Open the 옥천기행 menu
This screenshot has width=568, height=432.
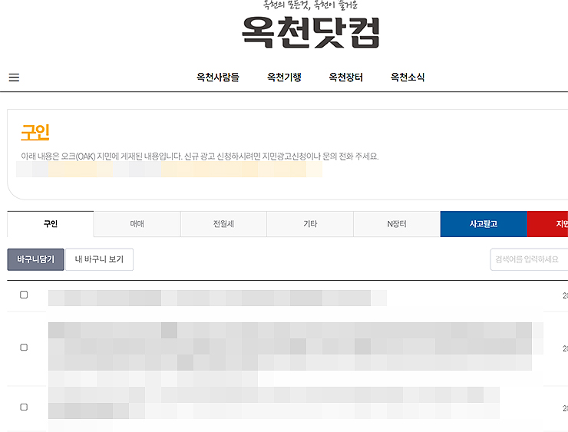(284, 77)
